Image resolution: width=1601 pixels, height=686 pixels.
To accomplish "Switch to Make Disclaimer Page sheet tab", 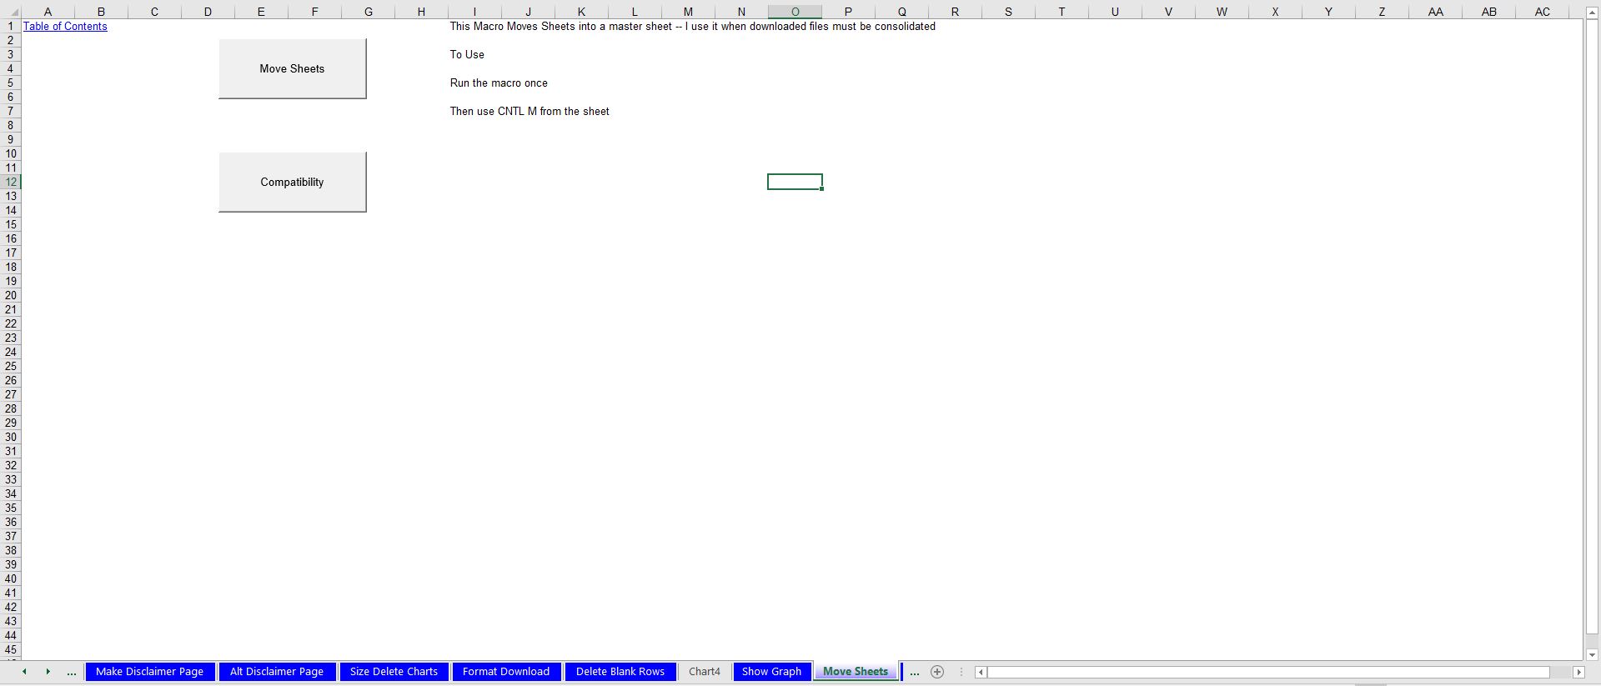I will click(x=150, y=672).
